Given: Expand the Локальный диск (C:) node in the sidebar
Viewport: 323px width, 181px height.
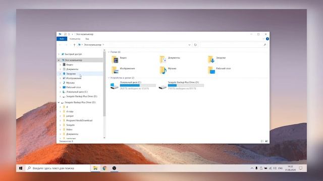Looking at the screenshot, I should click(x=60, y=92).
